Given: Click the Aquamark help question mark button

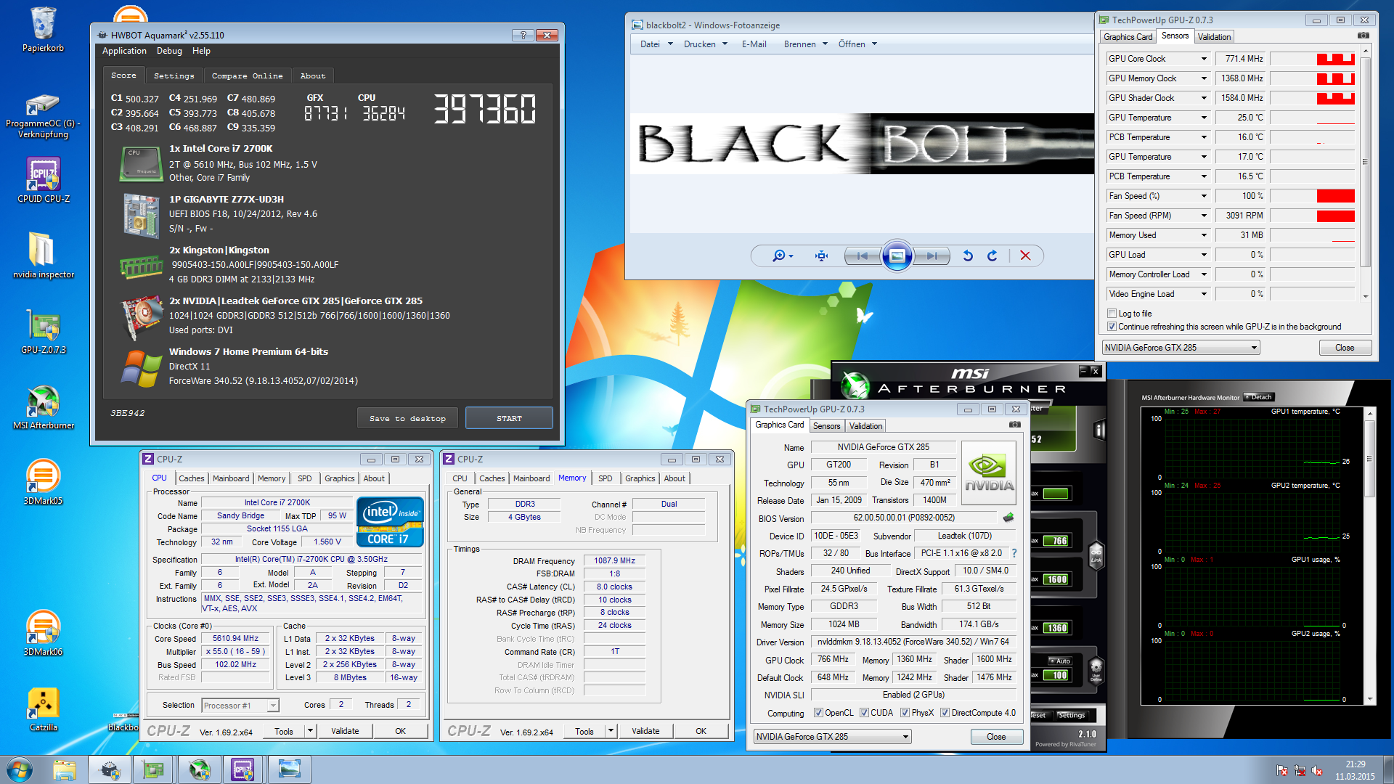Looking at the screenshot, I should 522,35.
